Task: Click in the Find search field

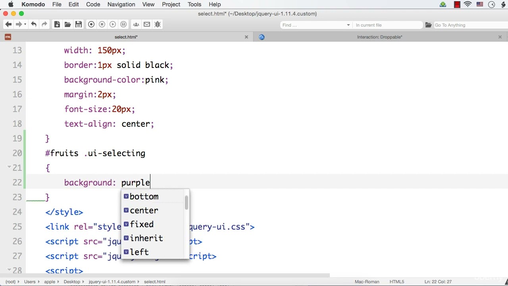Action: (314, 25)
